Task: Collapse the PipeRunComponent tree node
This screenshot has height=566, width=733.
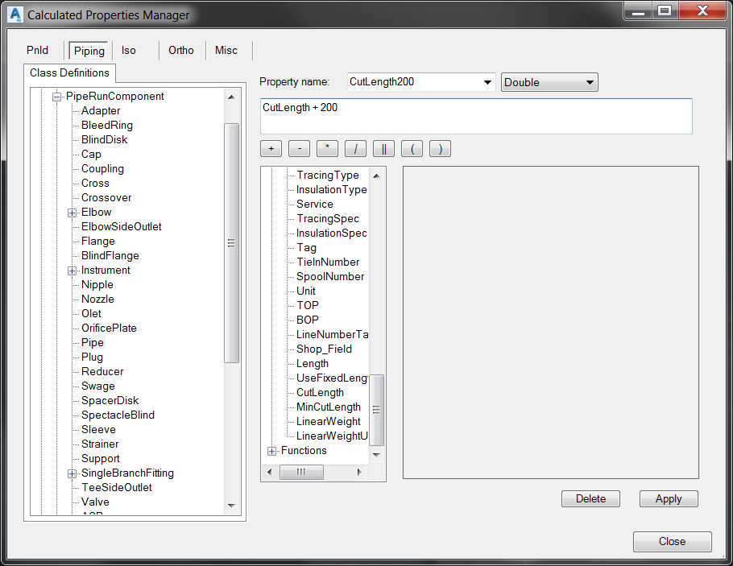Action: (x=55, y=96)
